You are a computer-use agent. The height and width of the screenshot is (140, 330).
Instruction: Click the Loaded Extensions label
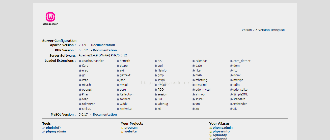pyautogui.click(x=60, y=60)
